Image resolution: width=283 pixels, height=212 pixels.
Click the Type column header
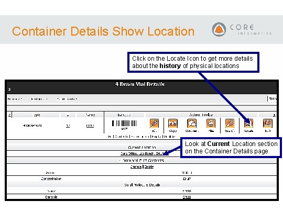pyautogui.click(x=36, y=115)
